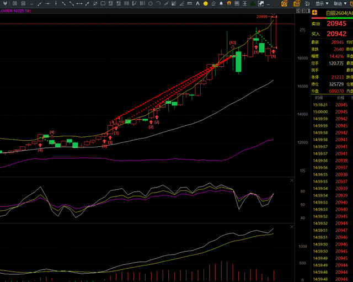Click the green clover icon
353x282 pixels.
[253, 3]
